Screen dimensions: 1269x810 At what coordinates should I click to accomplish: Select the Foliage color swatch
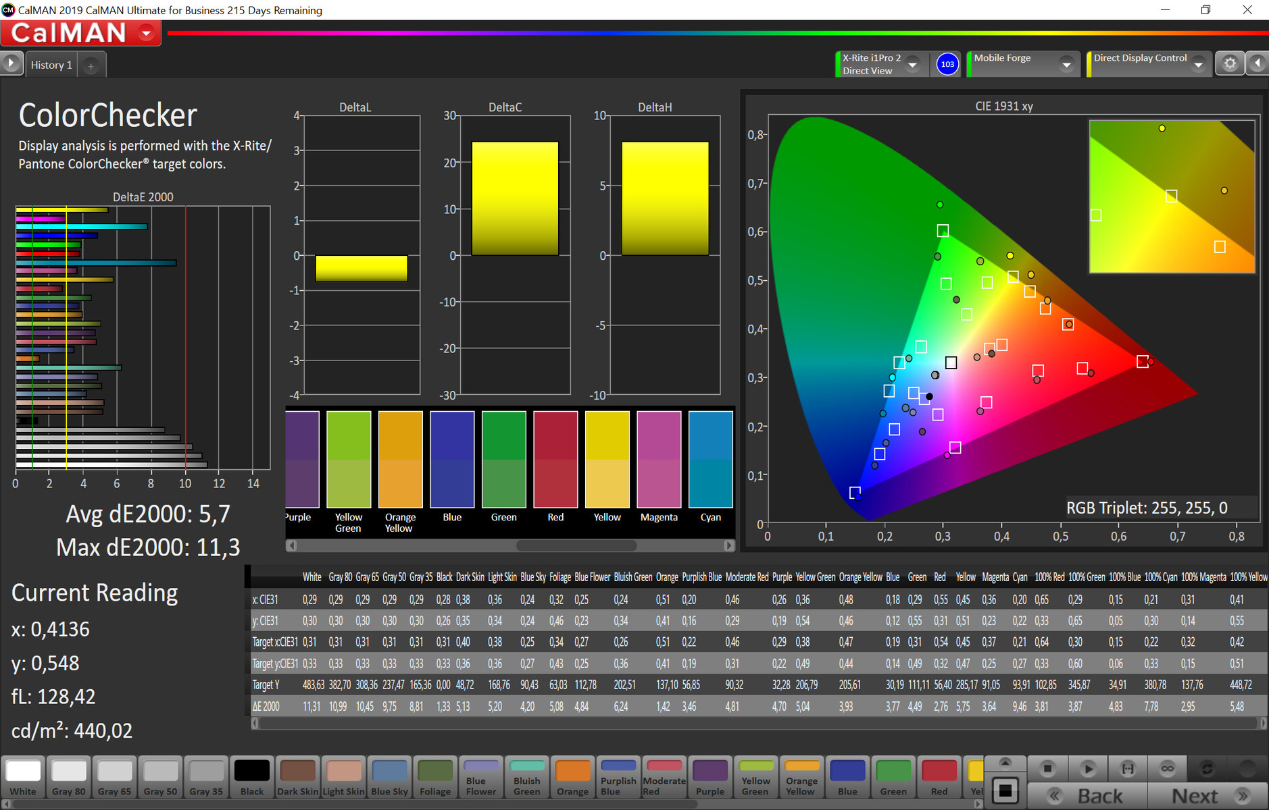(x=435, y=776)
